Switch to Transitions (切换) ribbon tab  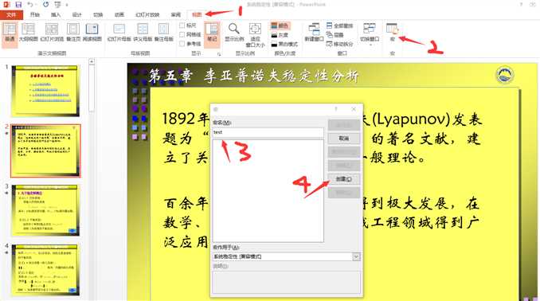pyautogui.click(x=98, y=15)
